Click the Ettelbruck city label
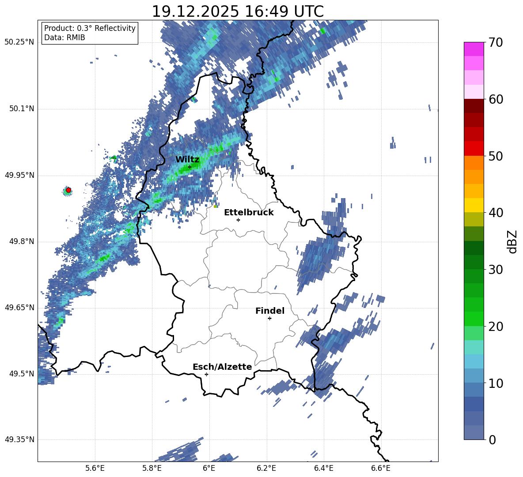 click(x=249, y=213)
